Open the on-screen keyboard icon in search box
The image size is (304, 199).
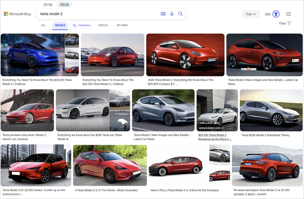pyautogui.click(x=163, y=14)
